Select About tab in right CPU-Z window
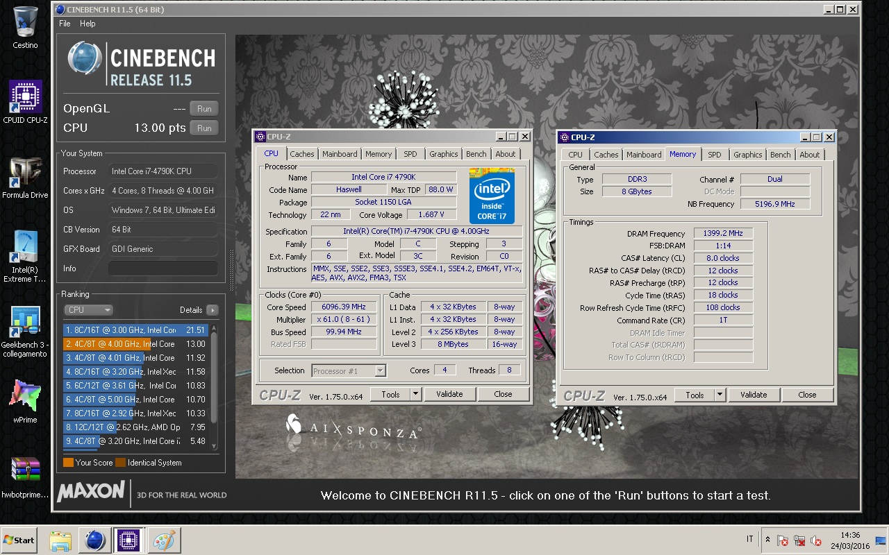This screenshot has height=555, width=889. (810, 155)
